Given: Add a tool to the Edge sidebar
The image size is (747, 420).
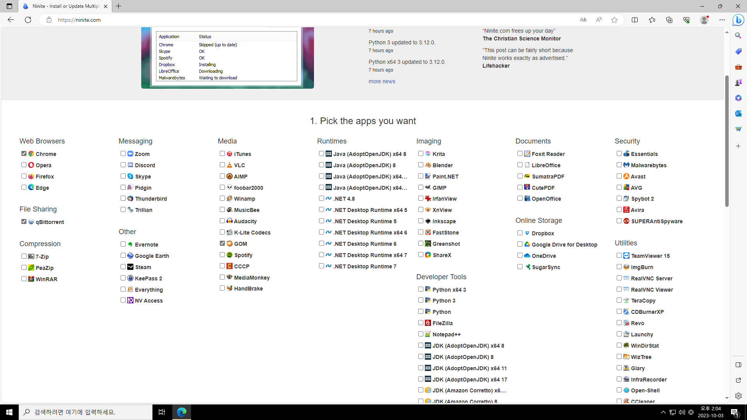Looking at the screenshot, I should [738, 146].
